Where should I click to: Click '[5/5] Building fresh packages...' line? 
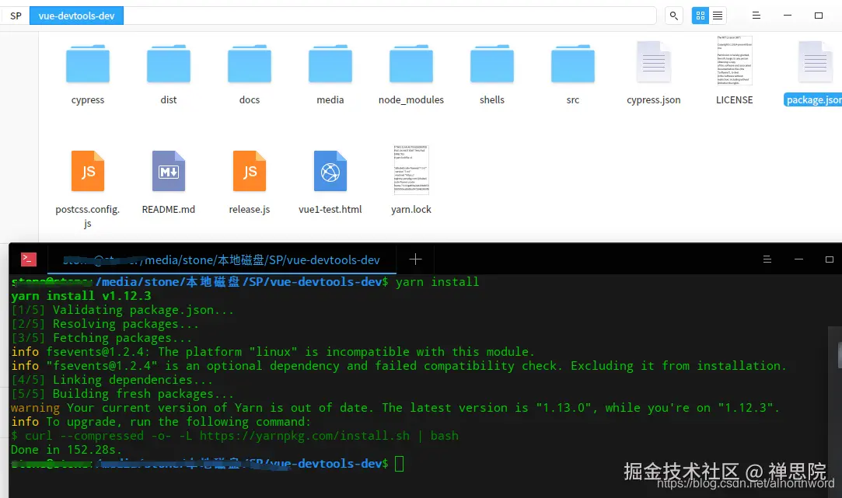pyautogui.click(x=122, y=394)
